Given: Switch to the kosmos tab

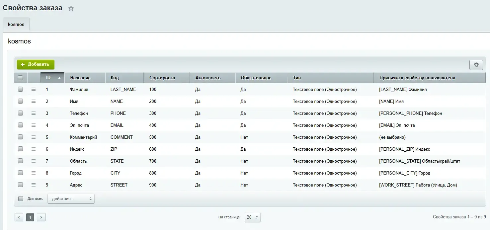Looking at the screenshot, I should (x=16, y=25).
